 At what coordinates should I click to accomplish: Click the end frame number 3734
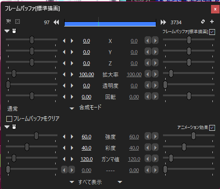click(176, 22)
